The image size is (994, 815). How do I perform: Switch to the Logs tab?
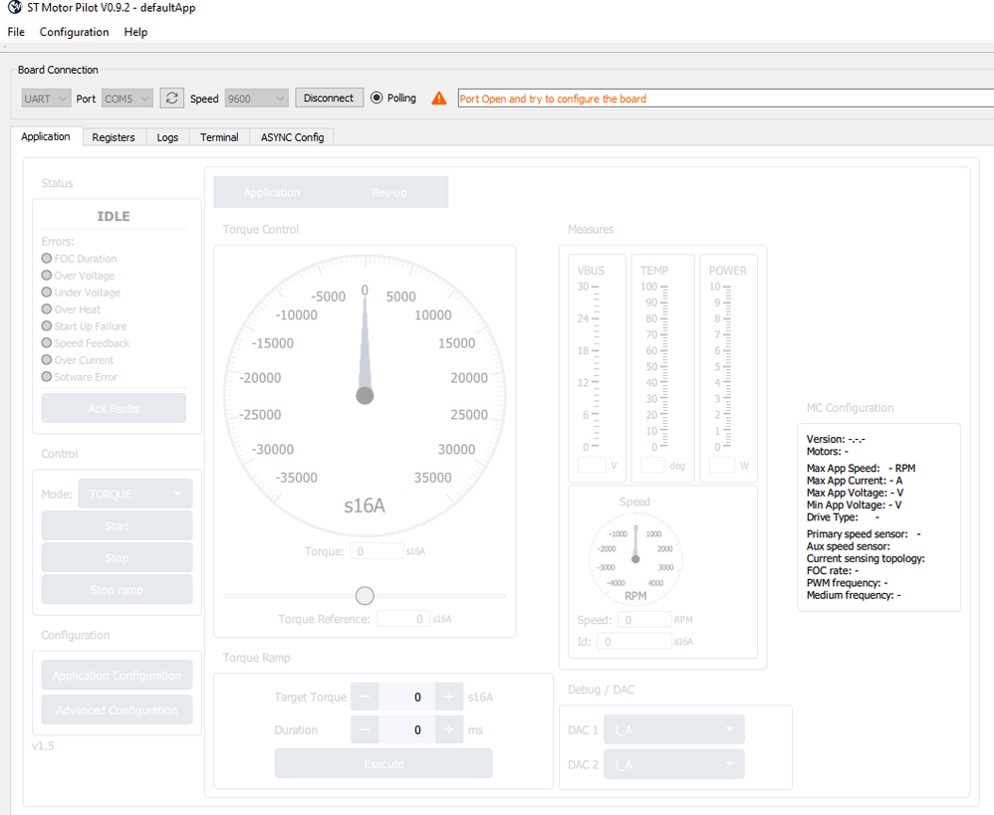click(167, 137)
